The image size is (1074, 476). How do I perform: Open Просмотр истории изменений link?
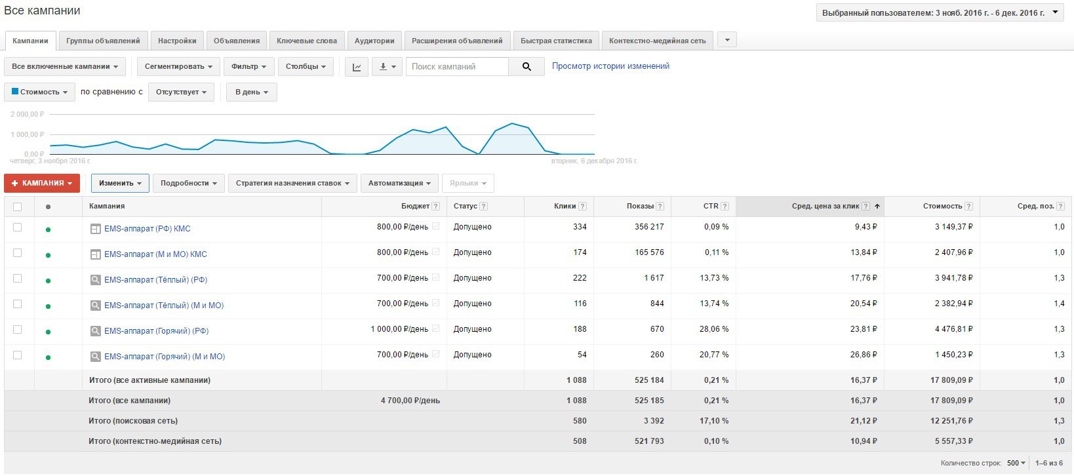click(610, 66)
